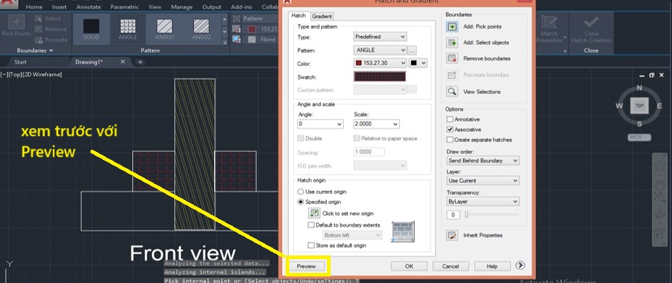
Task: Click the Preview button
Action: [x=307, y=266]
